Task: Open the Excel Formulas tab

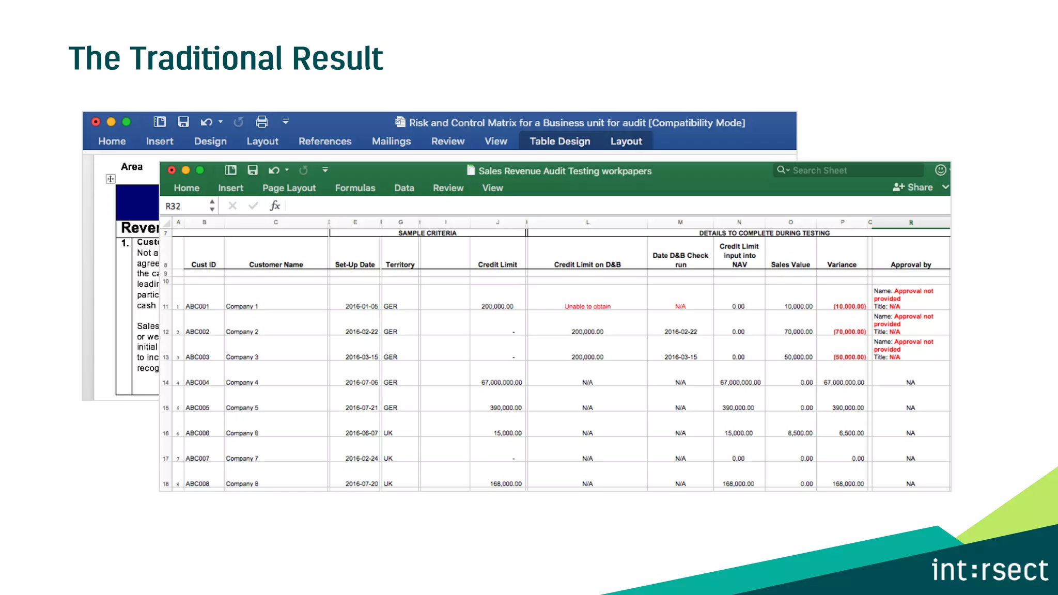Action: pyautogui.click(x=355, y=188)
